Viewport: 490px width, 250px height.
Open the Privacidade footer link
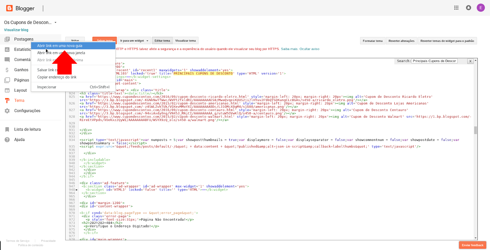(x=48, y=241)
